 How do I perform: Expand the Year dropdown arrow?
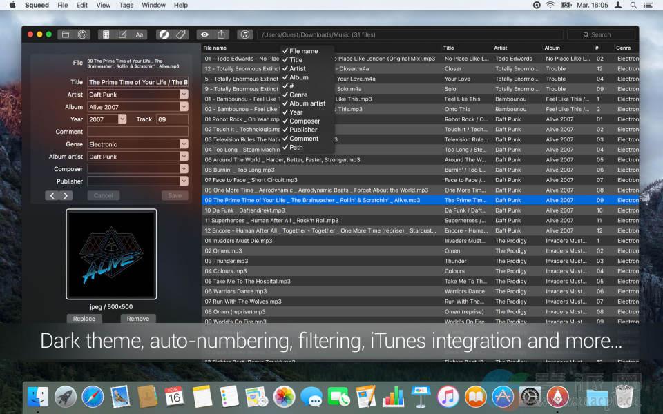tap(122, 119)
